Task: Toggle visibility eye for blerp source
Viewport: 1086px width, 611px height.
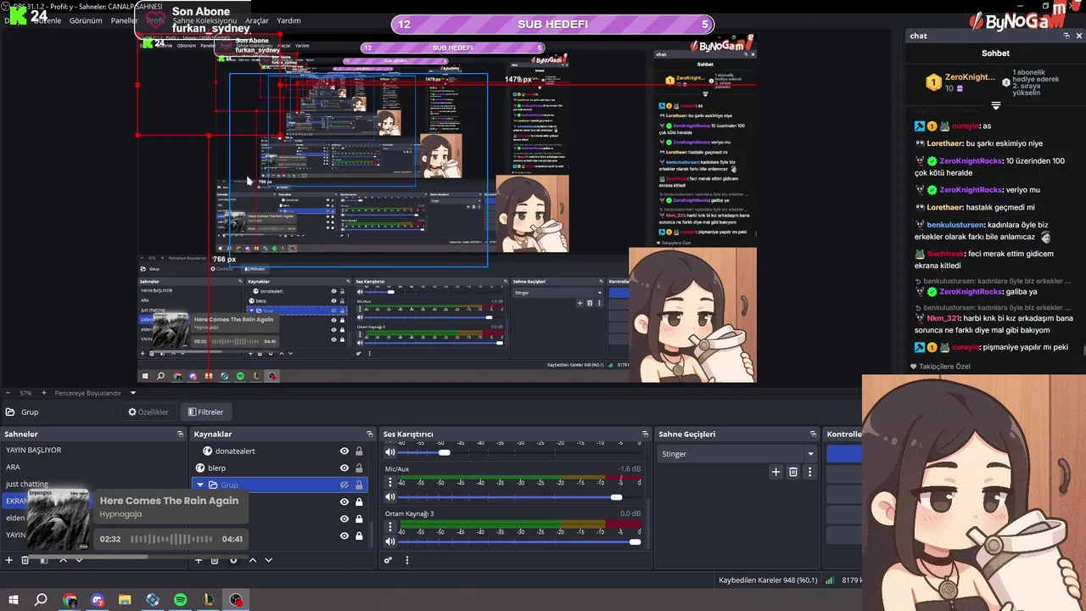Action: pyautogui.click(x=344, y=468)
